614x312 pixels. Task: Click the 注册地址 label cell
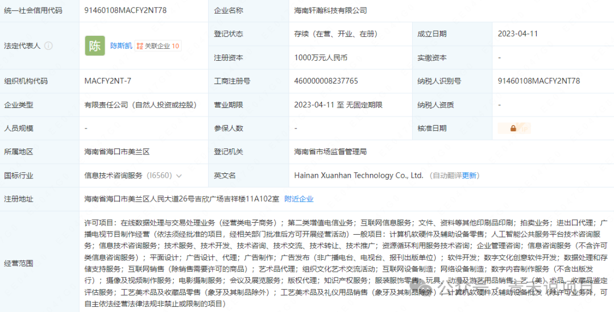click(x=40, y=199)
